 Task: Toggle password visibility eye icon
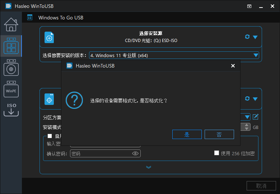[135, 153]
